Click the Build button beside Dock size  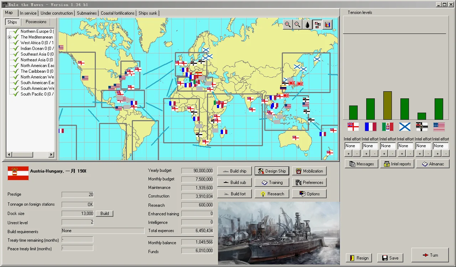tap(104, 214)
